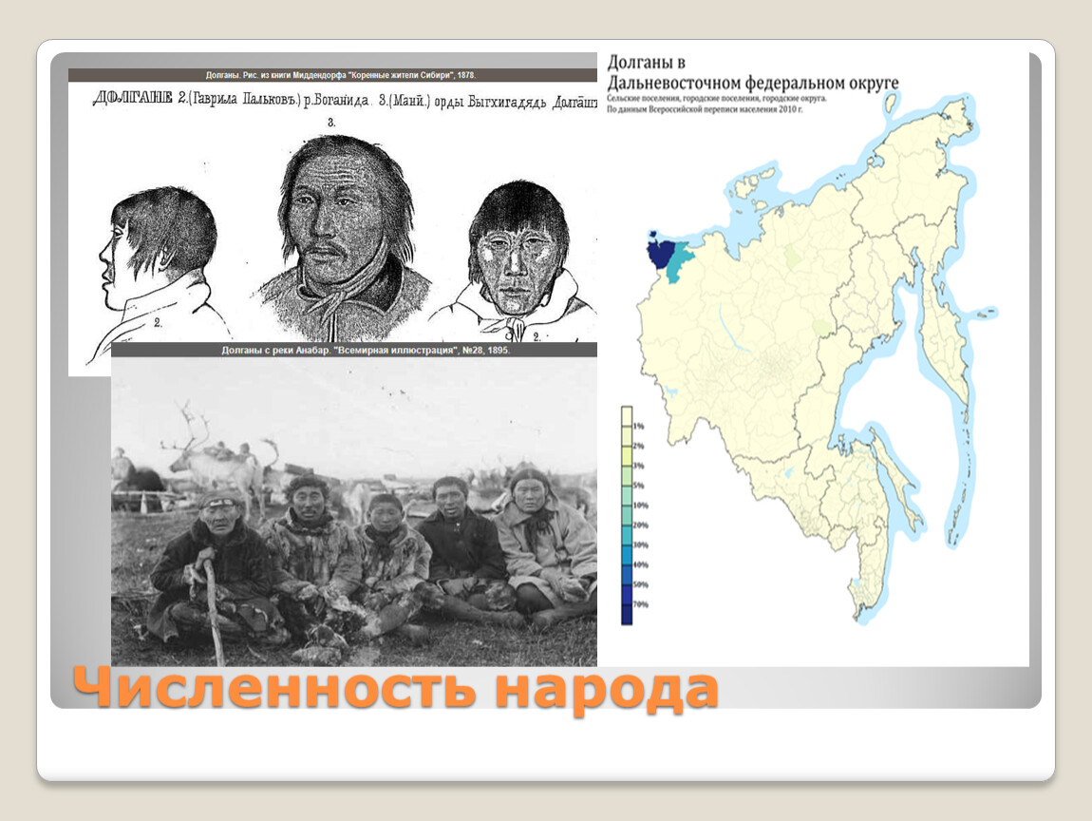Click the yellow legend swatch between 2% and 3%
Screen dimensions: 1092x821
click(627, 456)
